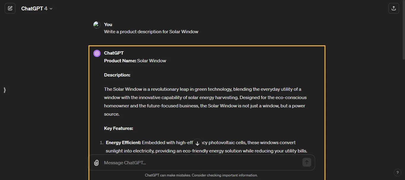The height and width of the screenshot is (180, 405).
Task: Click the 'Description:' heading in response
Action: coord(117,75)
